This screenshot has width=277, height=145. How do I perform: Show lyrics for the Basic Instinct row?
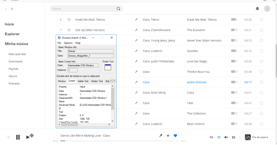click(136, 124)
